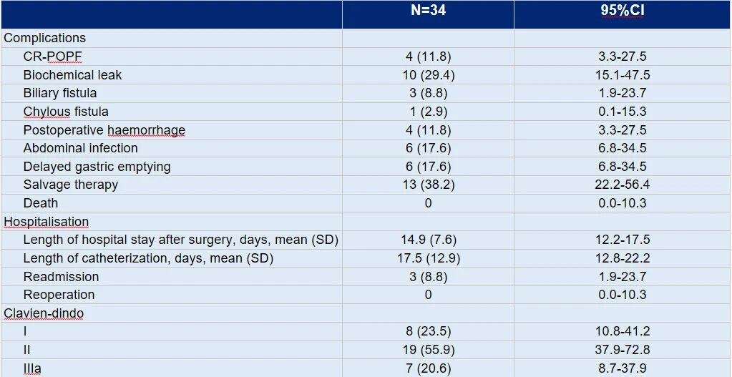Click the Readmission row label
Image resolution: width=732 pixels, height=377 pixels.
(61, 277)
